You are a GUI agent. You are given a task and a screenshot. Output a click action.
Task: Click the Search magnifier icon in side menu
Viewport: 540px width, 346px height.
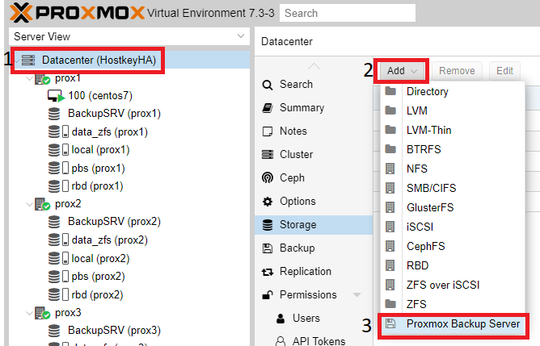[268, 85]
